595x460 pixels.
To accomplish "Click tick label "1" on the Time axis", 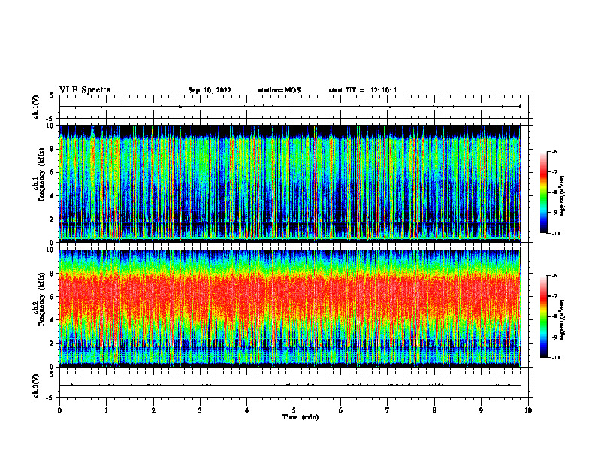I will pos(106,410).
